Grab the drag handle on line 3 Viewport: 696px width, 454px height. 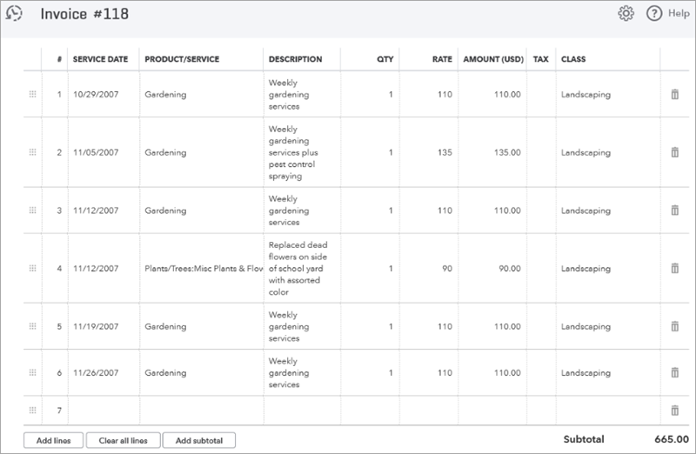coord(32,210)
